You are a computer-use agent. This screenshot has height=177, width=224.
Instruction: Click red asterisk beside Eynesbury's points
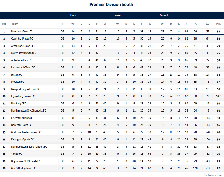coord(220,96)
